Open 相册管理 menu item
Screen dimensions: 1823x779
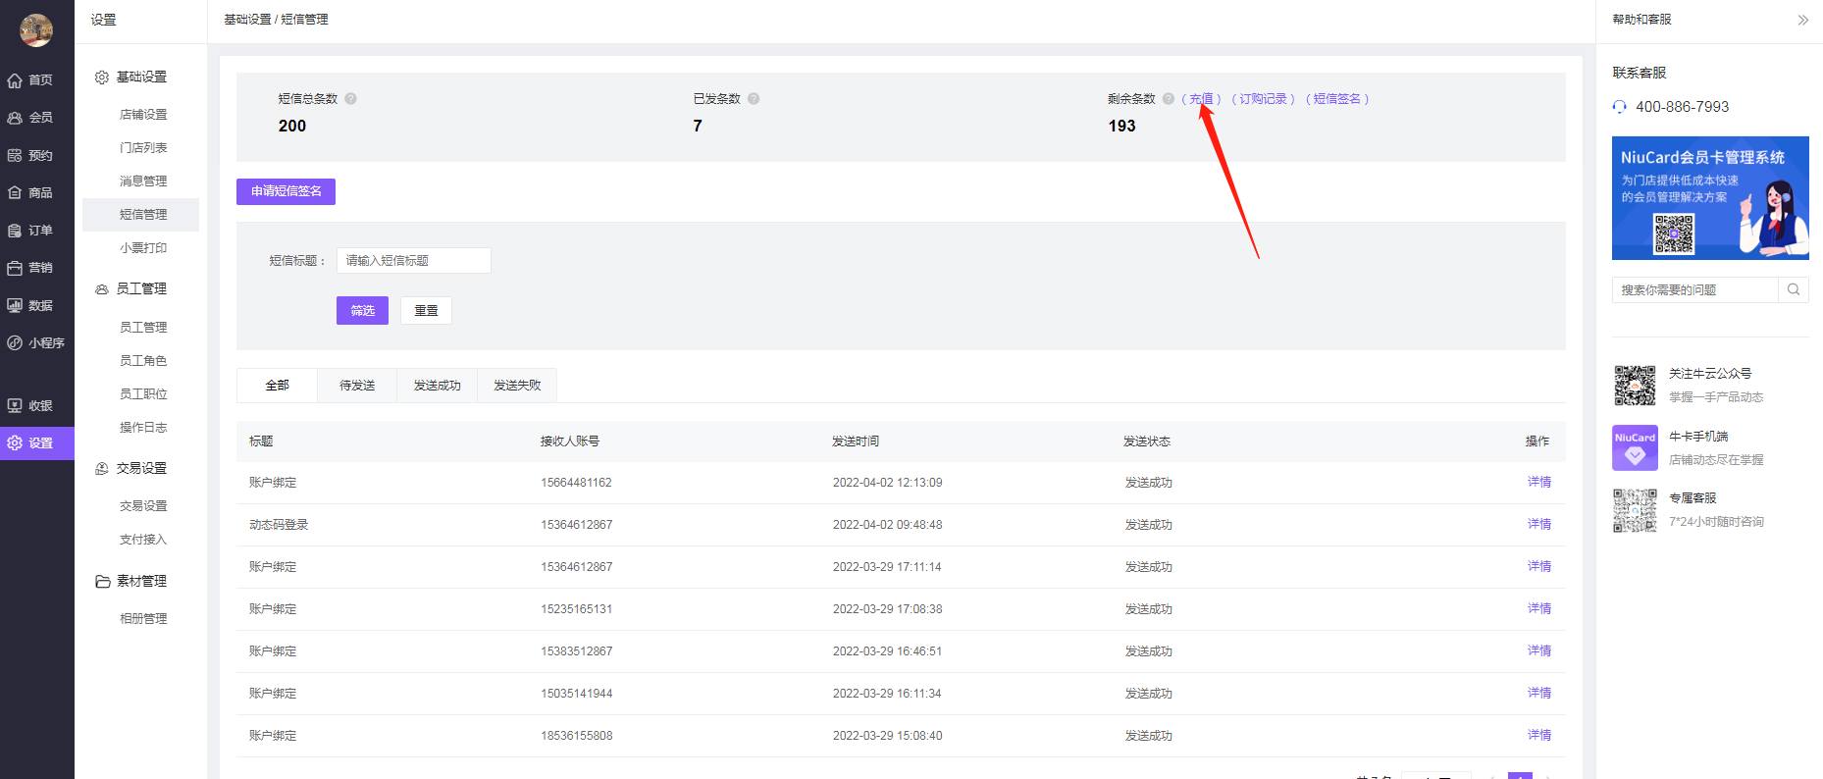(x=143, y=619)
